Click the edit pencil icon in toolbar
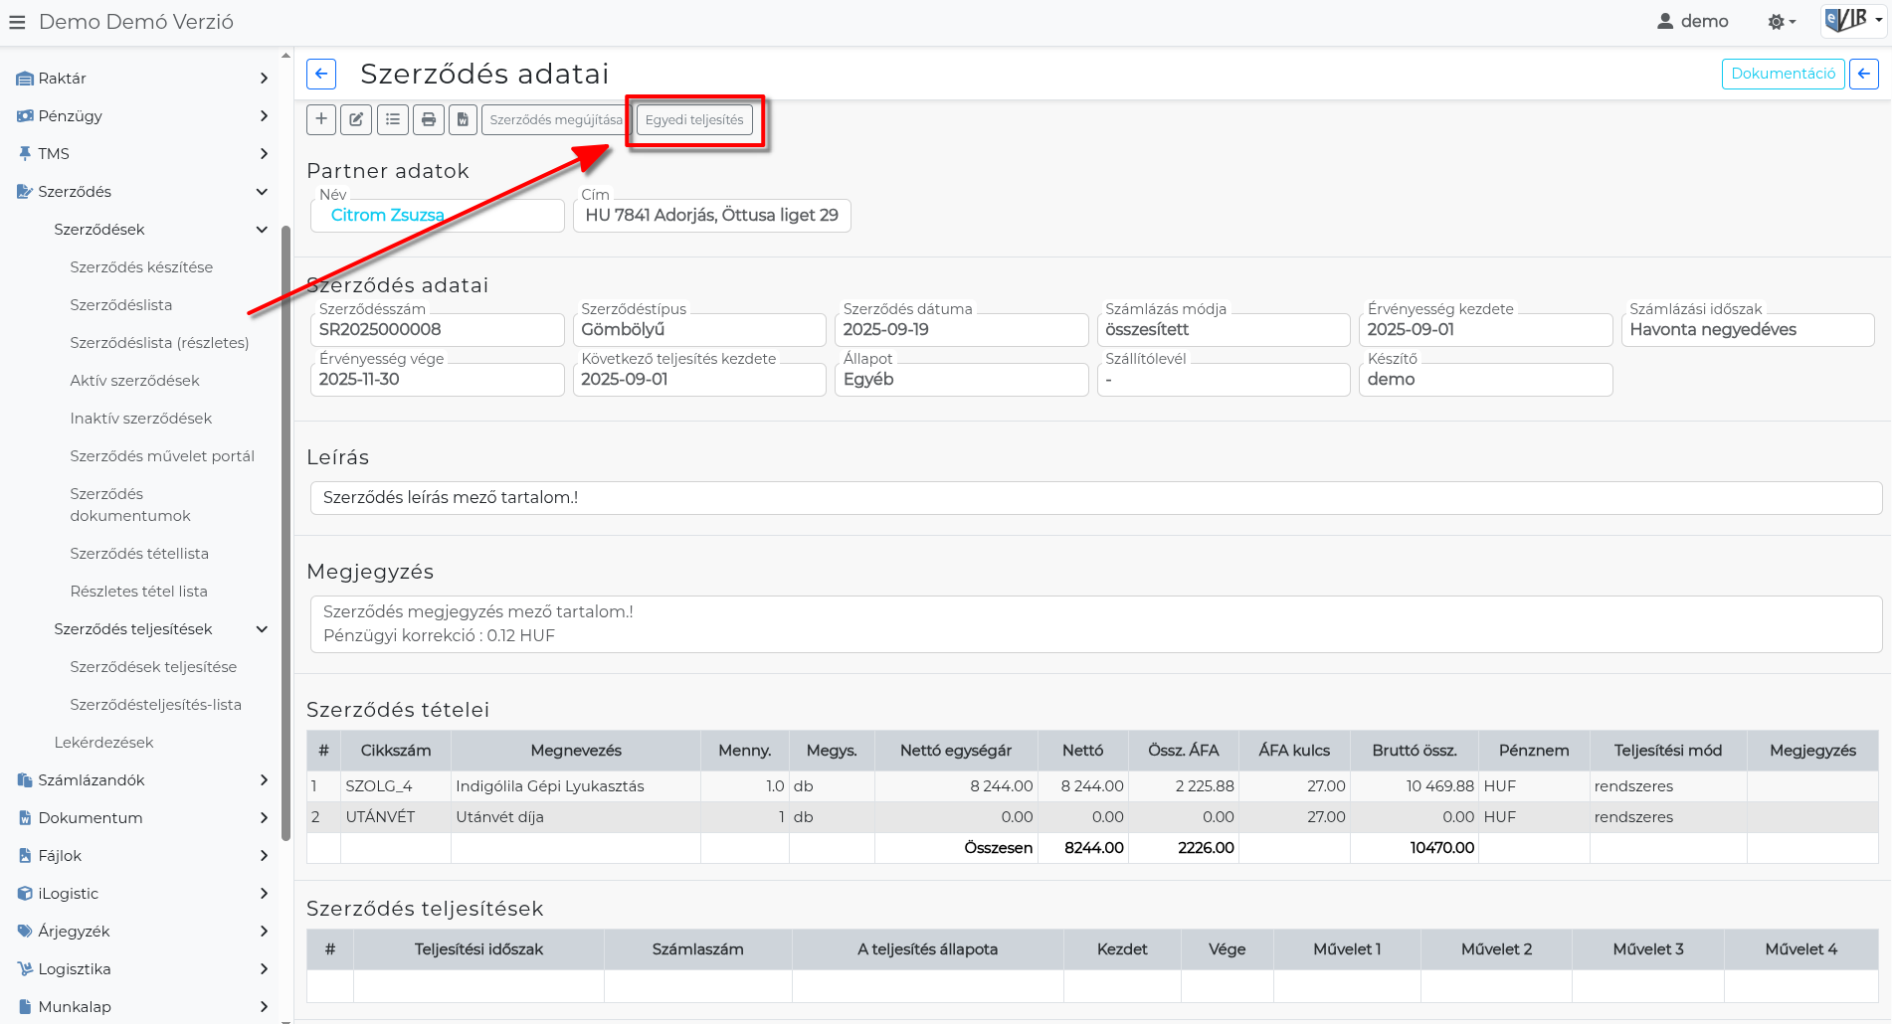 (356, 119)
